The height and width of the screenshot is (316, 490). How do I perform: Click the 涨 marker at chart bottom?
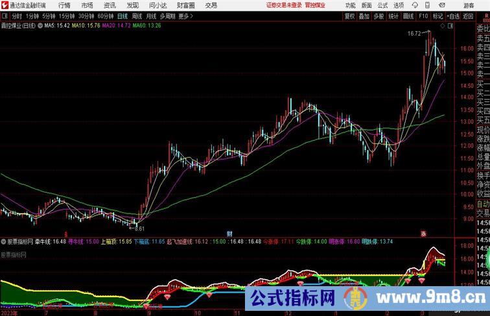[x=423, y=234]
